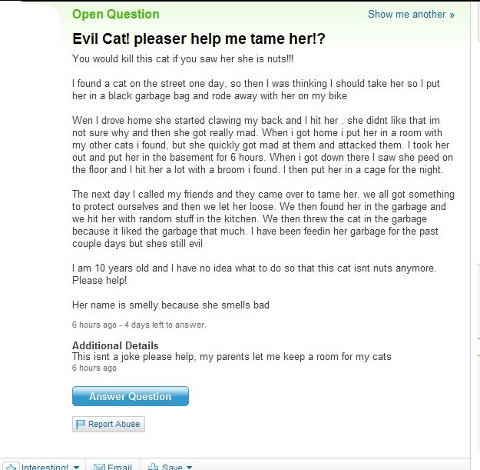
Task: Click the flag icon in Report Abuse
Action: point(80,425)
